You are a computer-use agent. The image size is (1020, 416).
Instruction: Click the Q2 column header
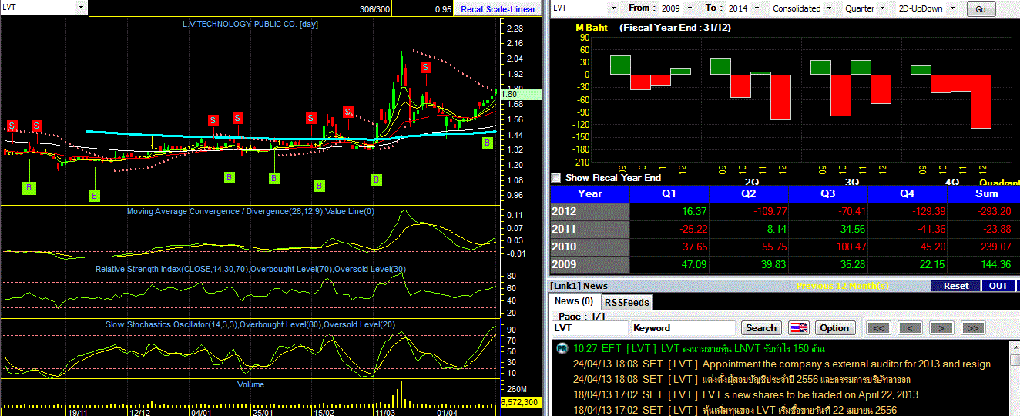750,194
